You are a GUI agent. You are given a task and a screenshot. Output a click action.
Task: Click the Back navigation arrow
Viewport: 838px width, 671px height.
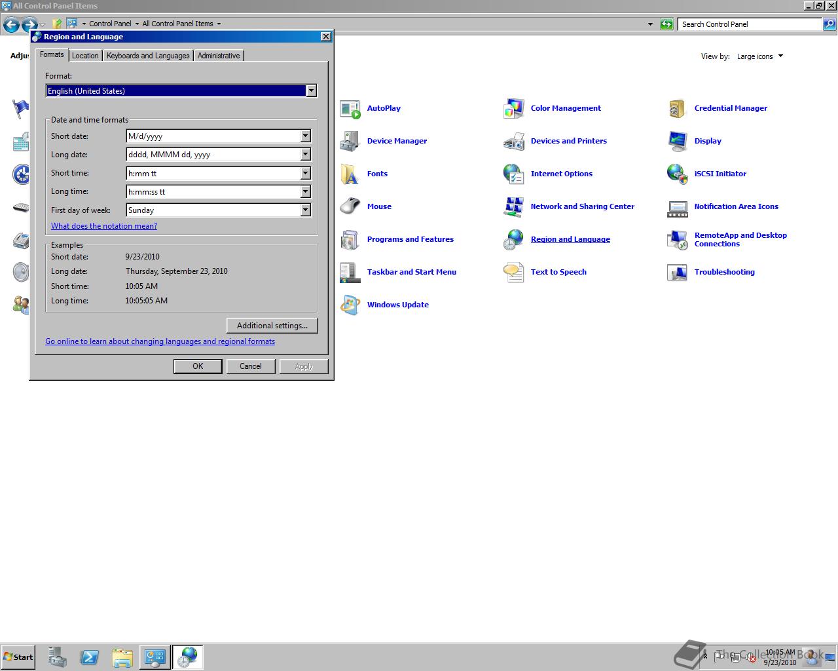11,25
